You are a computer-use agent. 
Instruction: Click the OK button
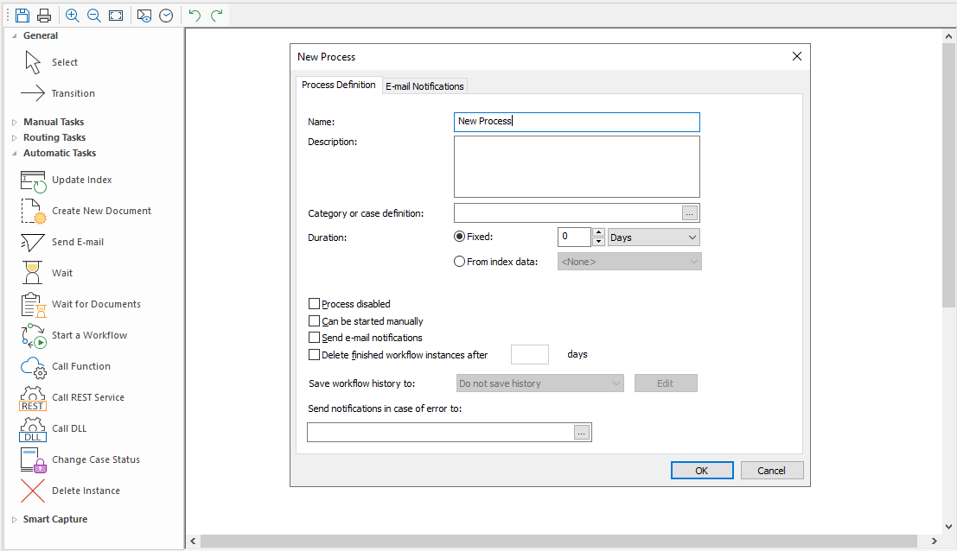702,471
